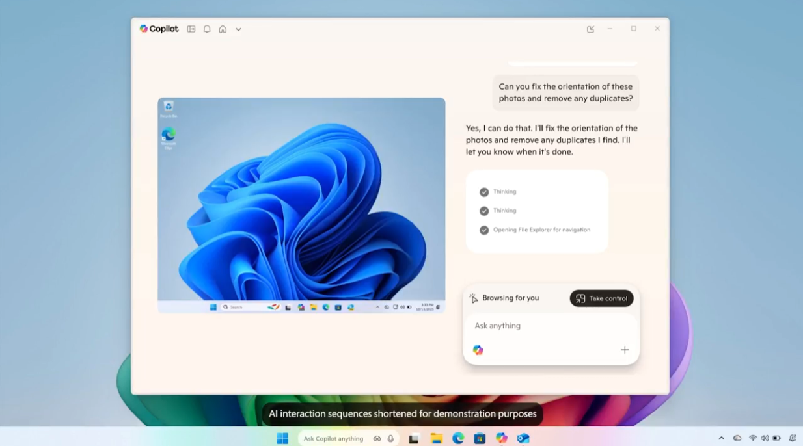Open the Windows Start menu
This screenshot has width=803, height=446.
[x=282, y=439]
